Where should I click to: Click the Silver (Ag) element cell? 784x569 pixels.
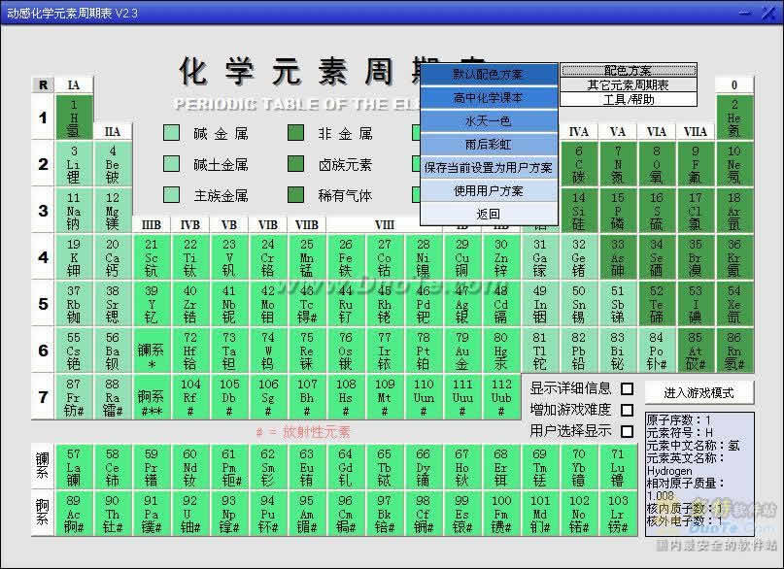click(x=462, y=304)
